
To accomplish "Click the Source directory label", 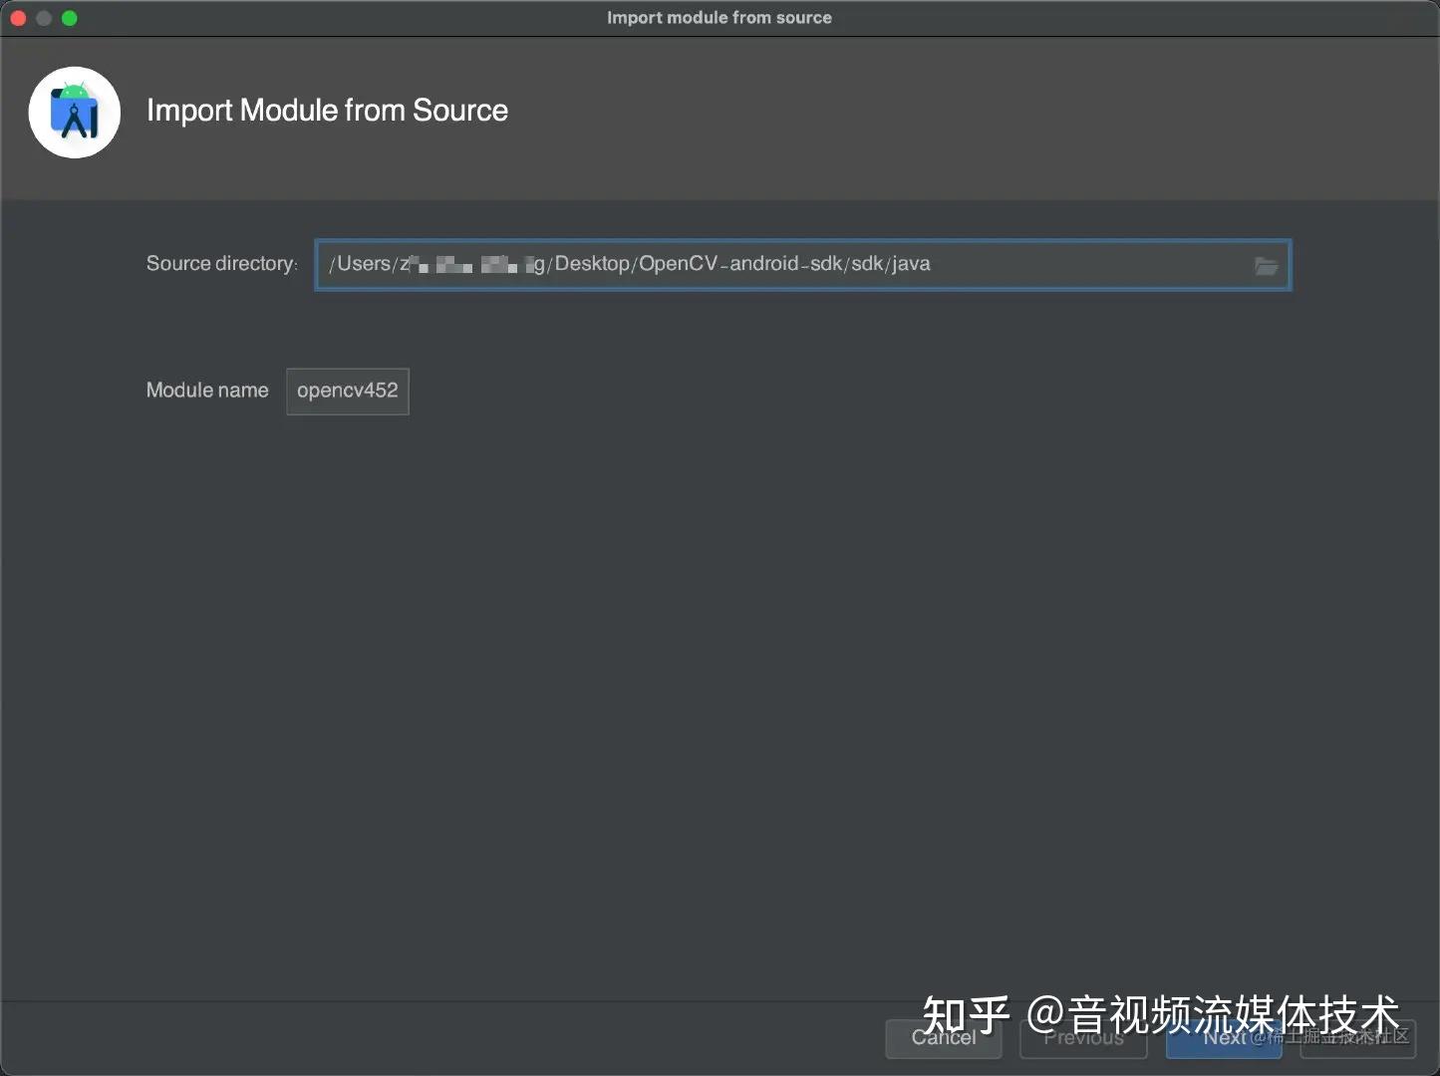I will point(221,263).
